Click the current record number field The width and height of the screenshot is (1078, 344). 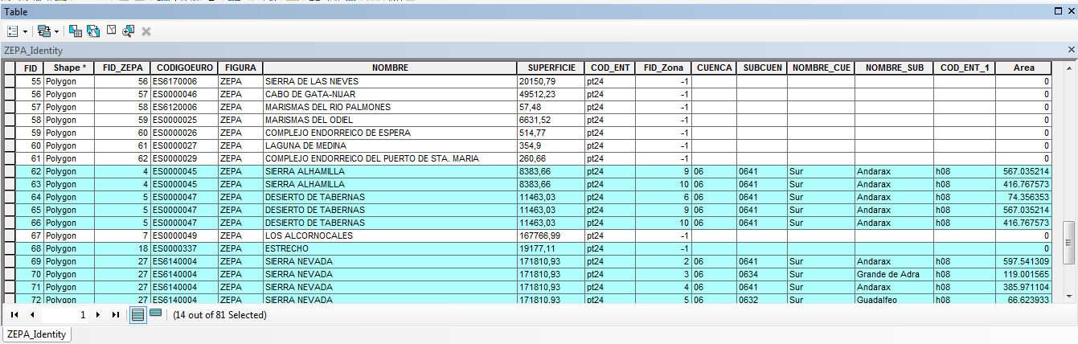64,315
